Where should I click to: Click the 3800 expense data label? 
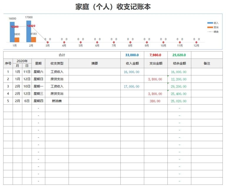point(17,34)
